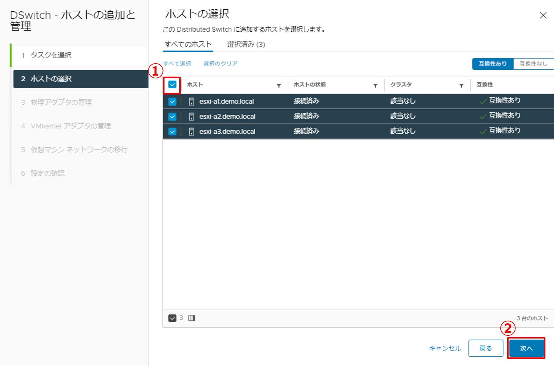Click the host icon for esxi-a1.demo.local
Image resolution: width=554 pixels, height=366 pixels.
pos(192,101)
